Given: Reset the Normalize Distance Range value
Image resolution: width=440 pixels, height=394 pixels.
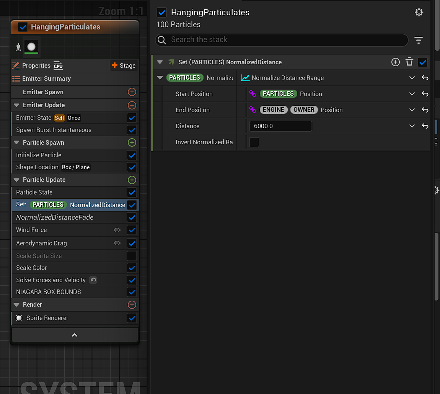Looking at the screenshot, I should coord(425,78).
